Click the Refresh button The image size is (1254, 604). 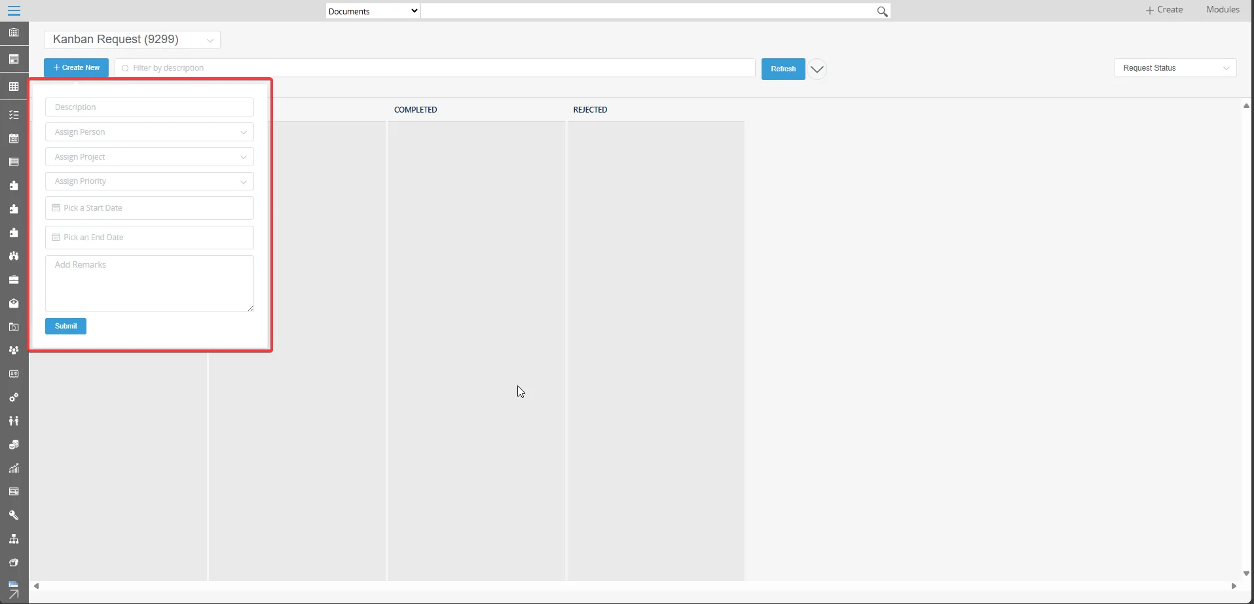point(783,69)
